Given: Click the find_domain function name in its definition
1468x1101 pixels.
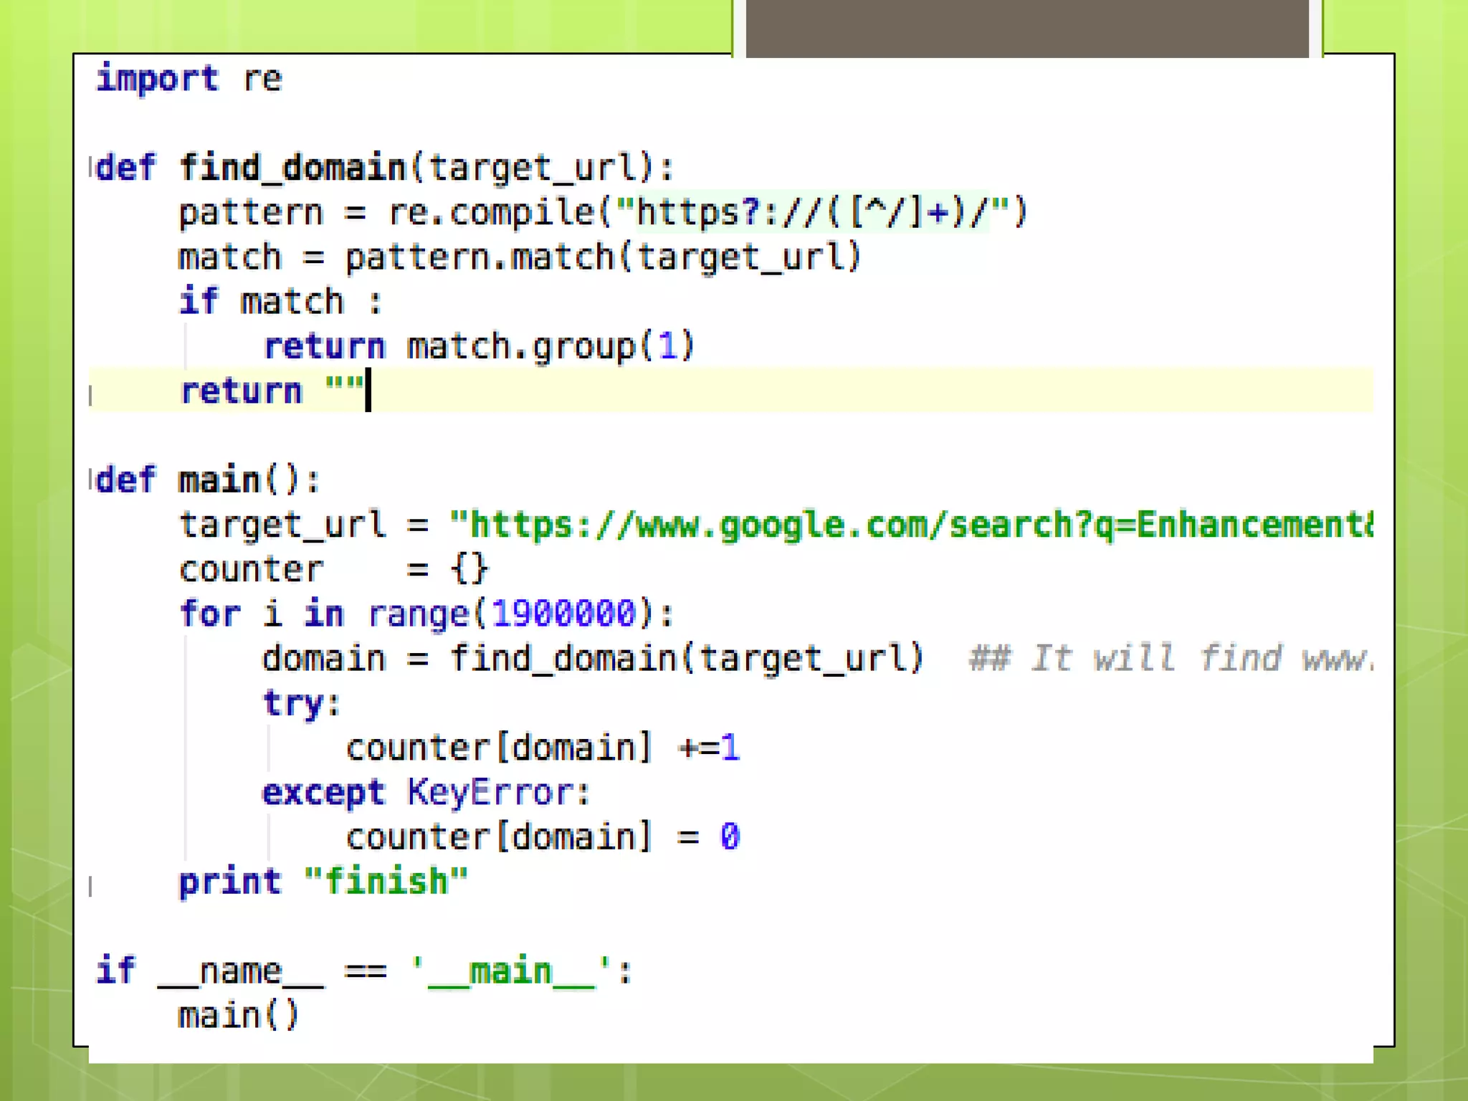Looking at the screenshot, I should tap(292, 168).
